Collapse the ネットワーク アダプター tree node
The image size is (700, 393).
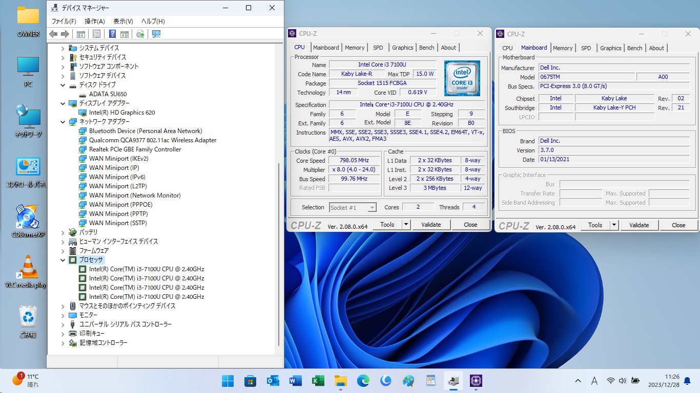[x=63, y=122]
